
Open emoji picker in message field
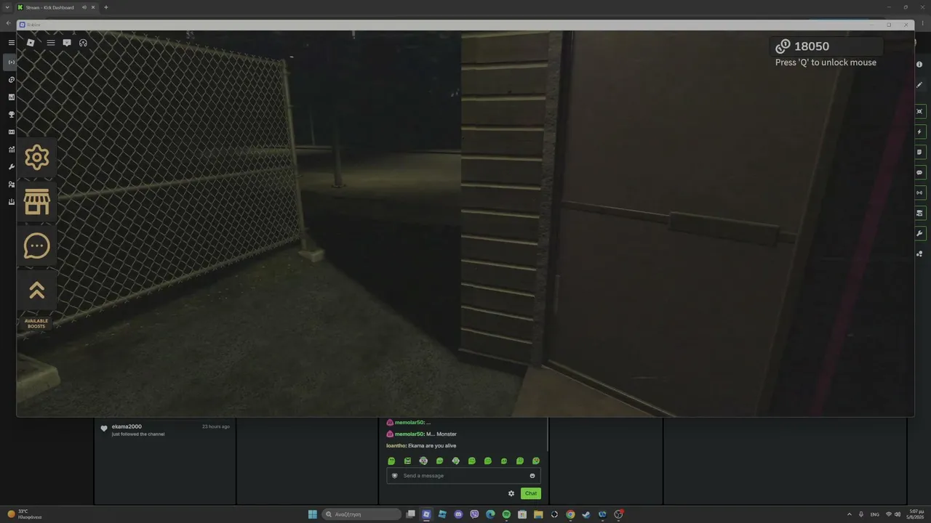[532, 476]
